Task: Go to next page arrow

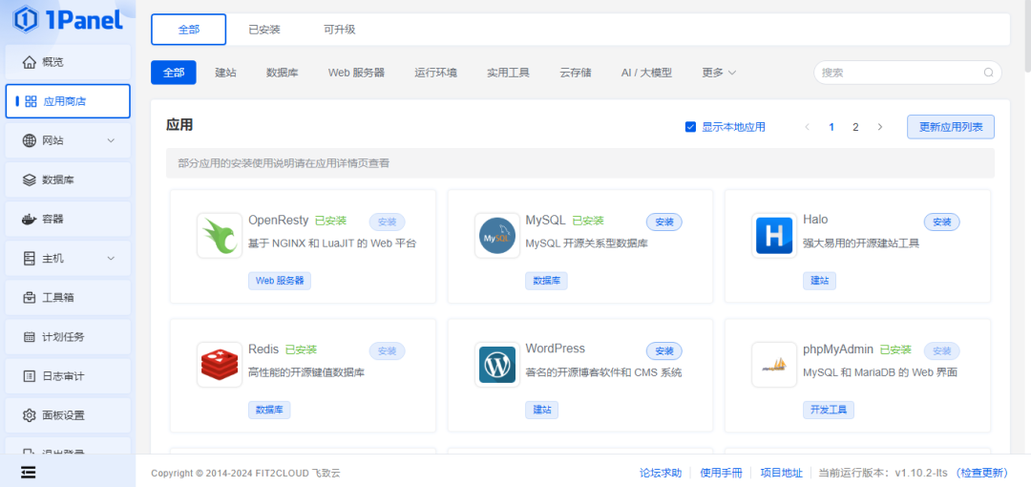Action: (x=880, y=127)
